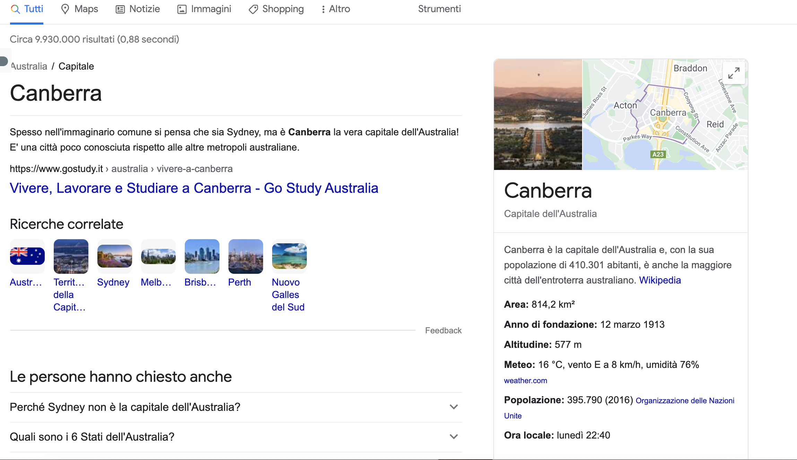The height and width of the screenshot is (460, 797).
Task: Switch to the Shopping tab
Action: [276, 9]
